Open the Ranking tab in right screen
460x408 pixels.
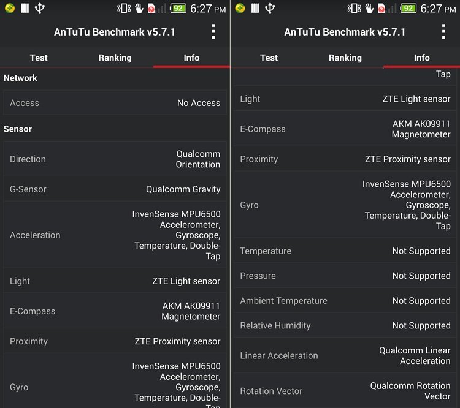345,58
